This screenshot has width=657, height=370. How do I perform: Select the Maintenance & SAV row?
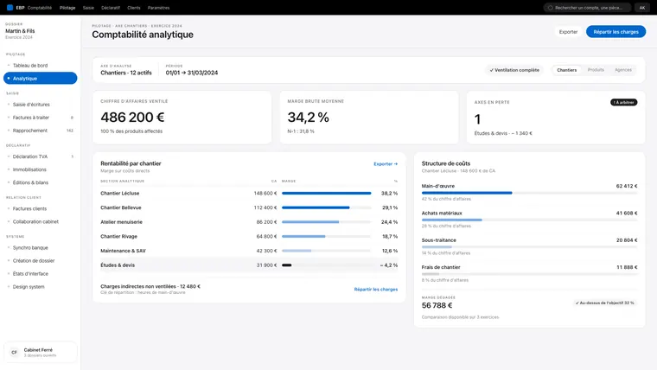click(x=249, y=251)
